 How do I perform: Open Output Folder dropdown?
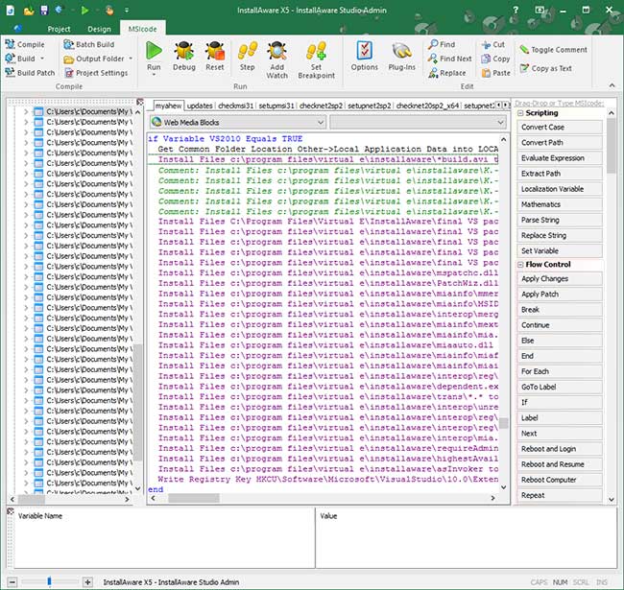pyautogui.click(x=131, y=59)
